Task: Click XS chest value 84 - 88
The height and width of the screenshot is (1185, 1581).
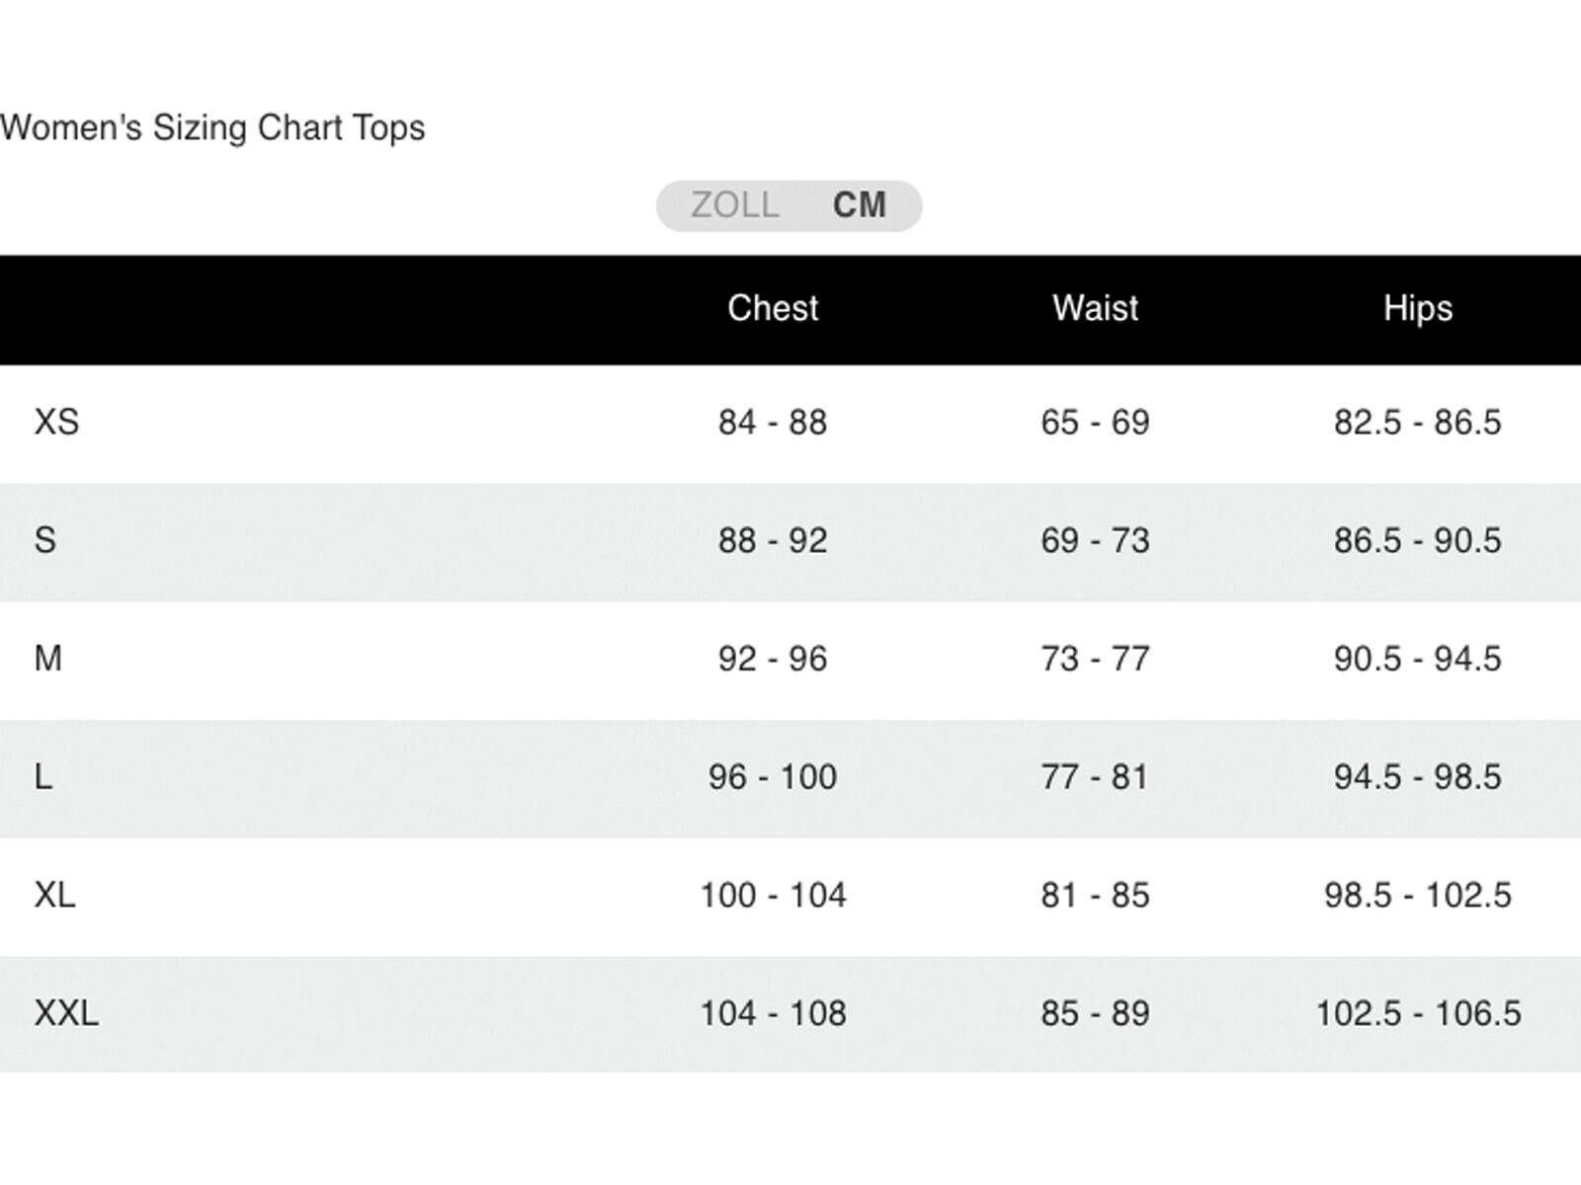Action: [773, 423]
